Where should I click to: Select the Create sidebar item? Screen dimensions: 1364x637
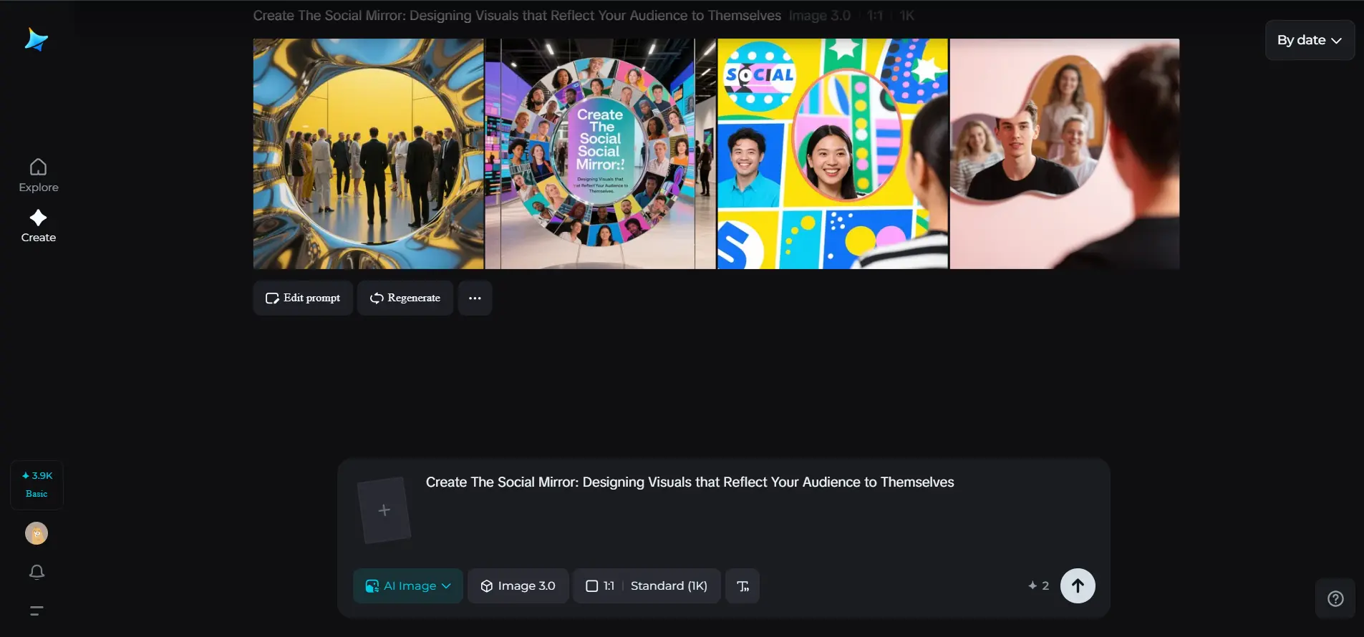(x=39, y=225)
